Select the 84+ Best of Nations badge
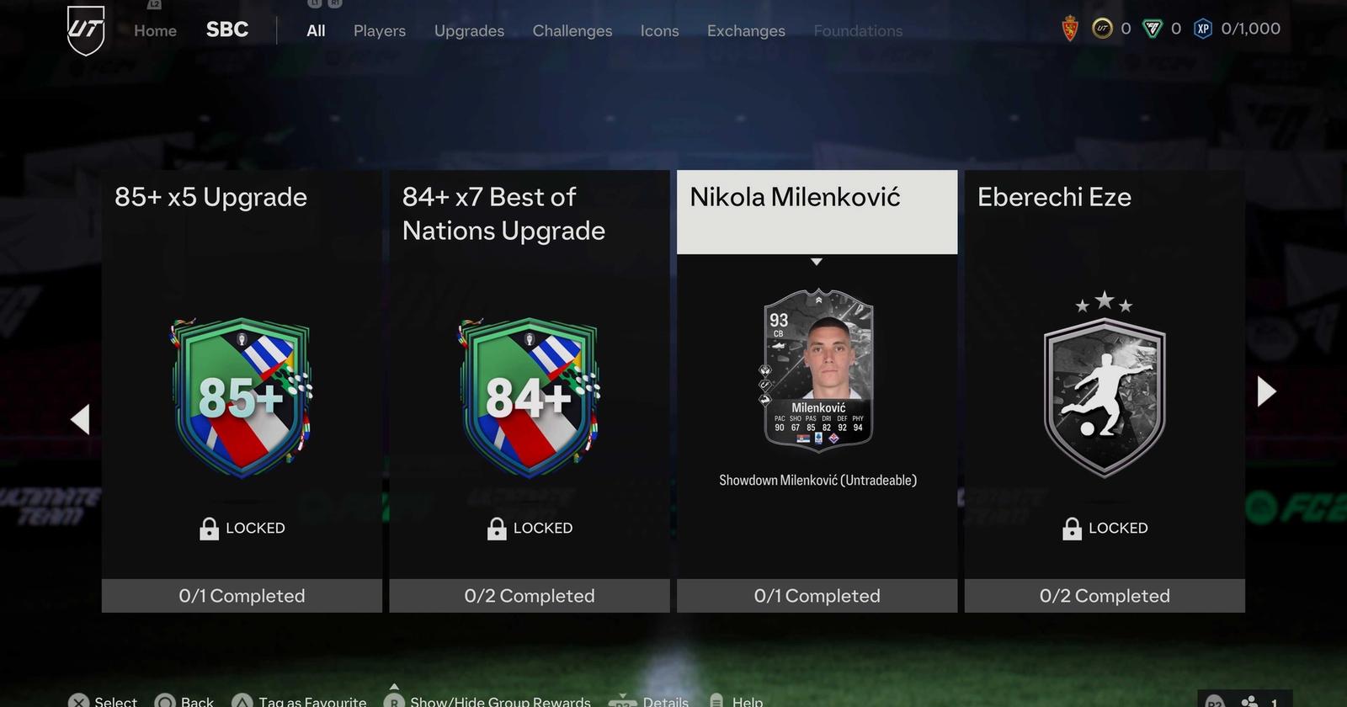This screenshot has width=1347, height=707. tap(530, 398)
